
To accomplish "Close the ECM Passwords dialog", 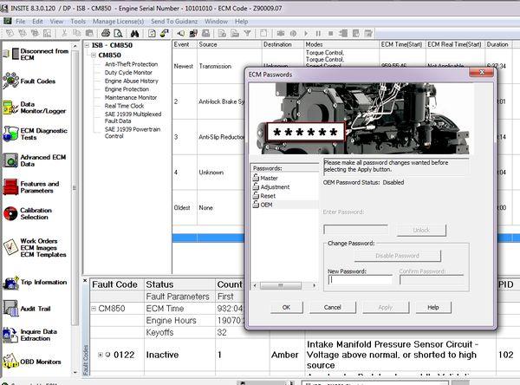I will point(482,72).
